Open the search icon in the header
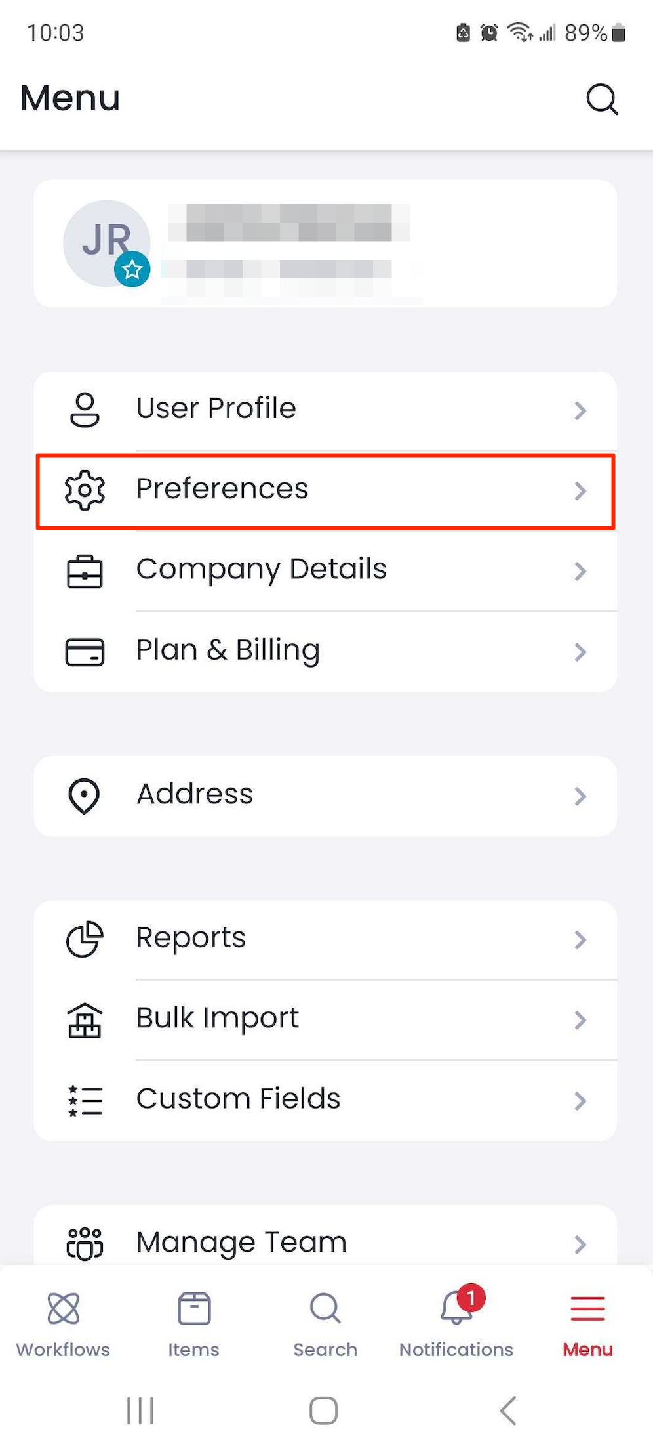 [x=601, y=98]
